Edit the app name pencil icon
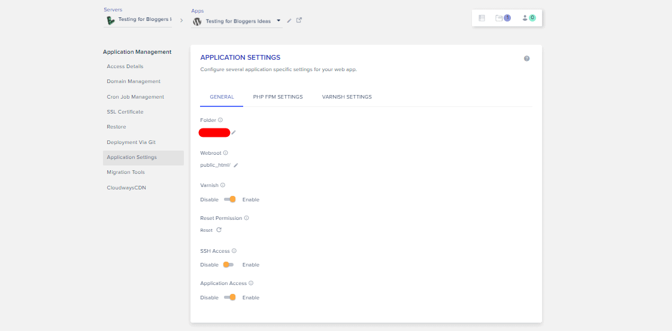672x331 pixels. click(x=289, y=20)
